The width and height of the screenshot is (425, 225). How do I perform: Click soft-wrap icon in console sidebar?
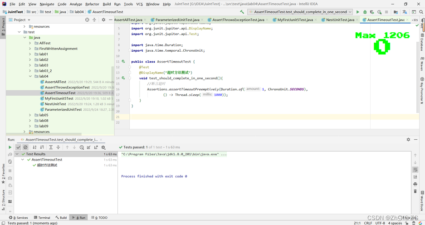(415, 170)
